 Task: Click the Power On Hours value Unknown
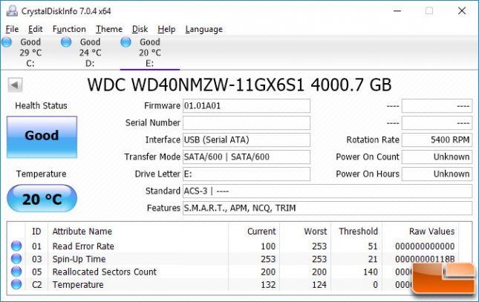tap(437, 174)
